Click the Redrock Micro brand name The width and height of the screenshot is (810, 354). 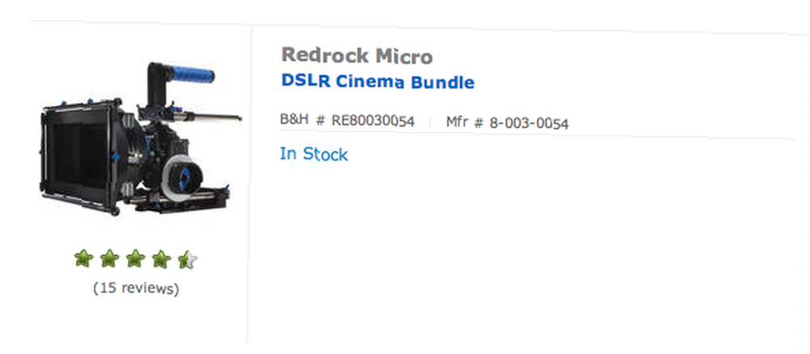coord(357,56)
